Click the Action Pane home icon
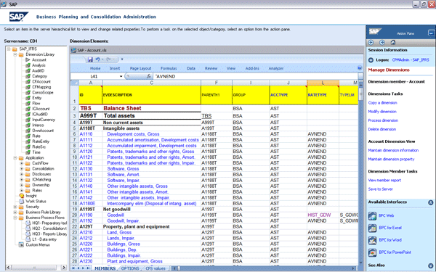436x272 pixels. click(x=393, y=43)
